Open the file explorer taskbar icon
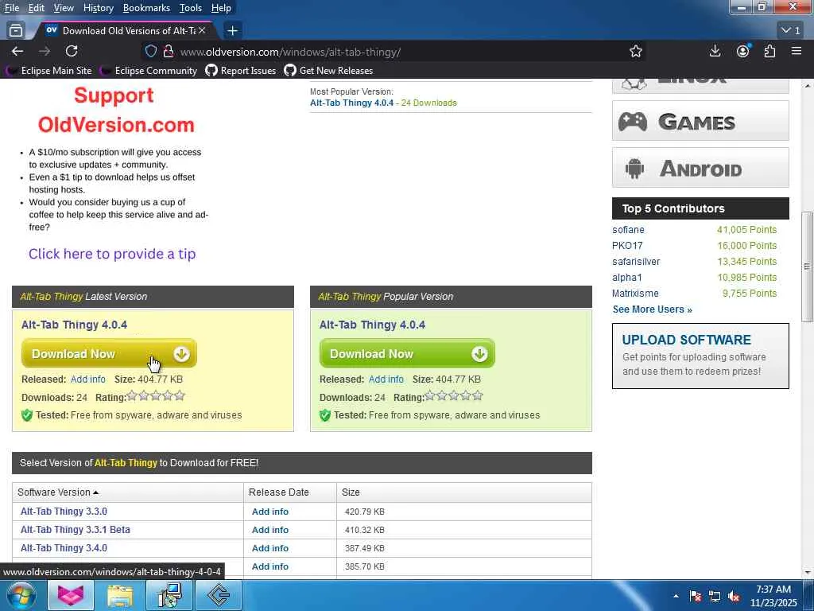 [x=121, y=595]
